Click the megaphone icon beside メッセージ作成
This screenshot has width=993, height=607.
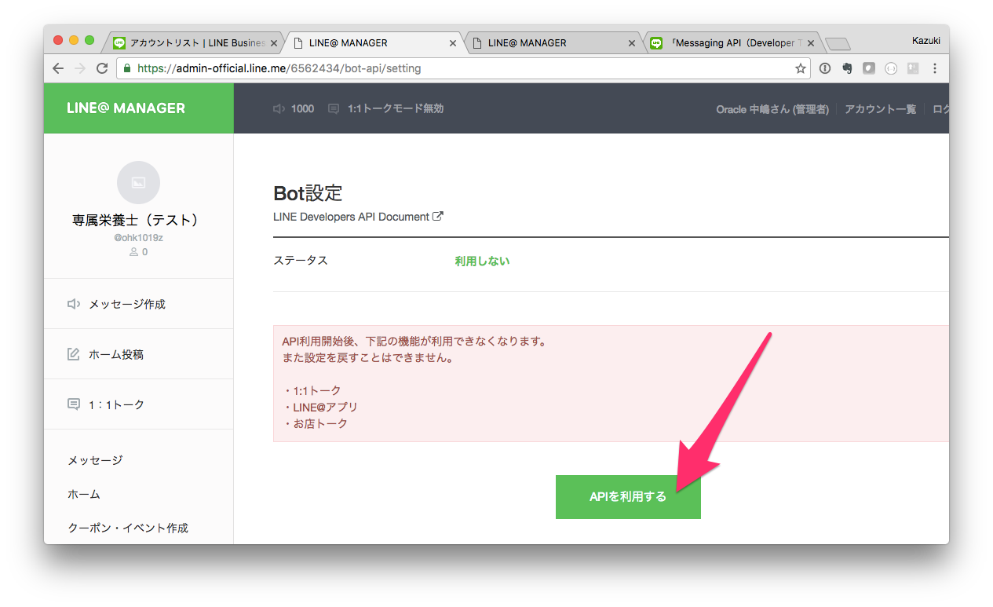click(x=74, y=304)
